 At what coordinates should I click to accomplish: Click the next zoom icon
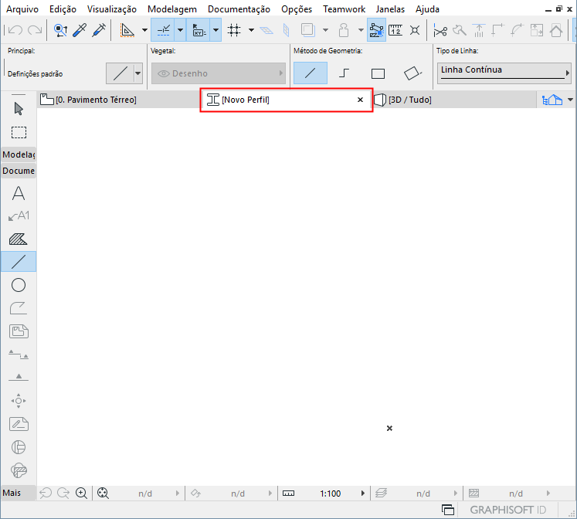[x=63, y=493]
